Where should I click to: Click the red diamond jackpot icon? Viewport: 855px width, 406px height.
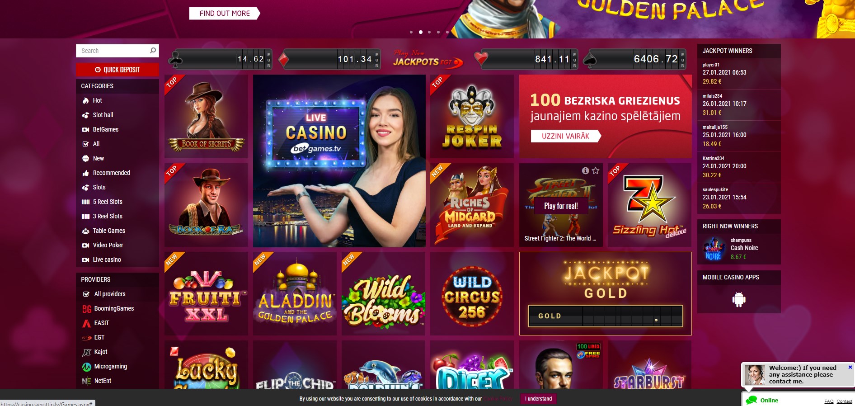283,60
